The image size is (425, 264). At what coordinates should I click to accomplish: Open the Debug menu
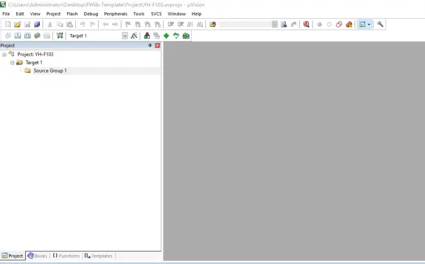point(91,13)
